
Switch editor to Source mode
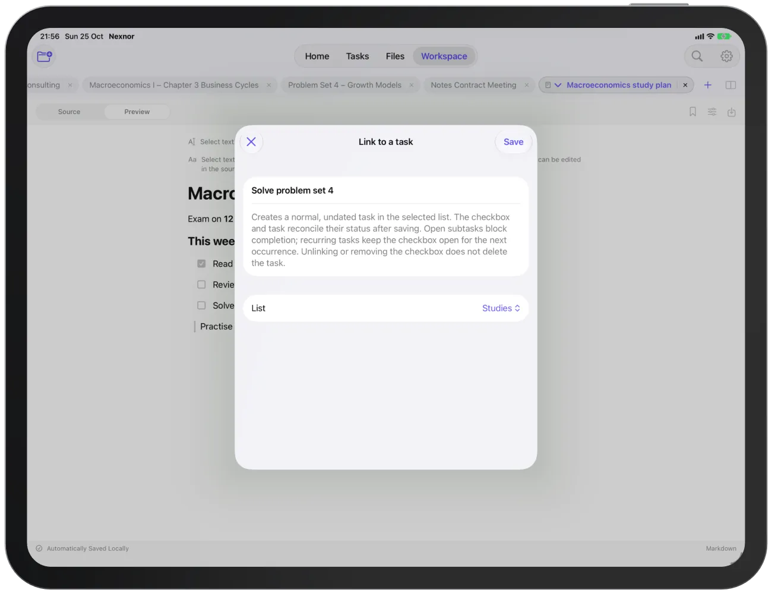[69, 112]
